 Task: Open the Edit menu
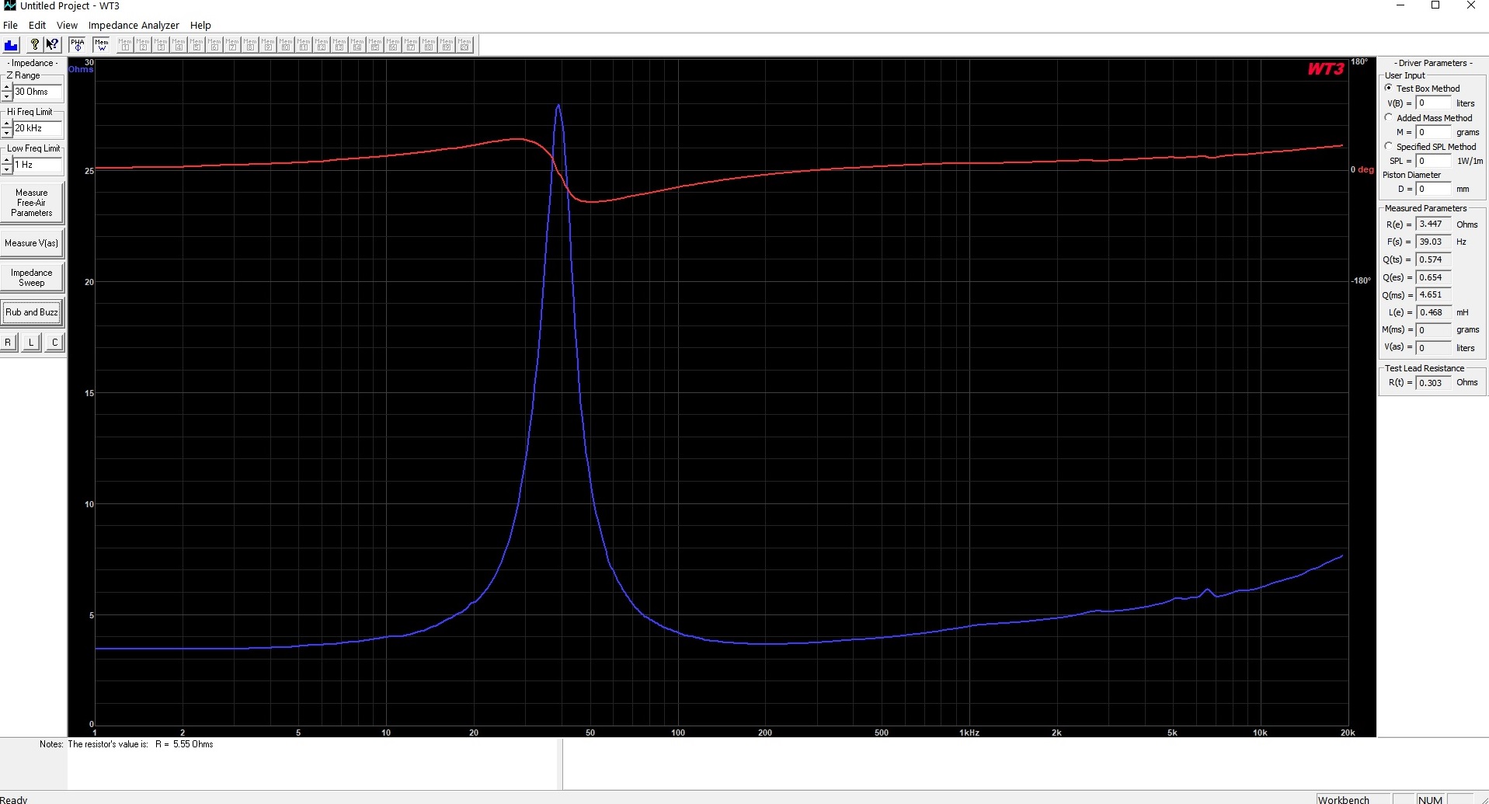[37, 25]
